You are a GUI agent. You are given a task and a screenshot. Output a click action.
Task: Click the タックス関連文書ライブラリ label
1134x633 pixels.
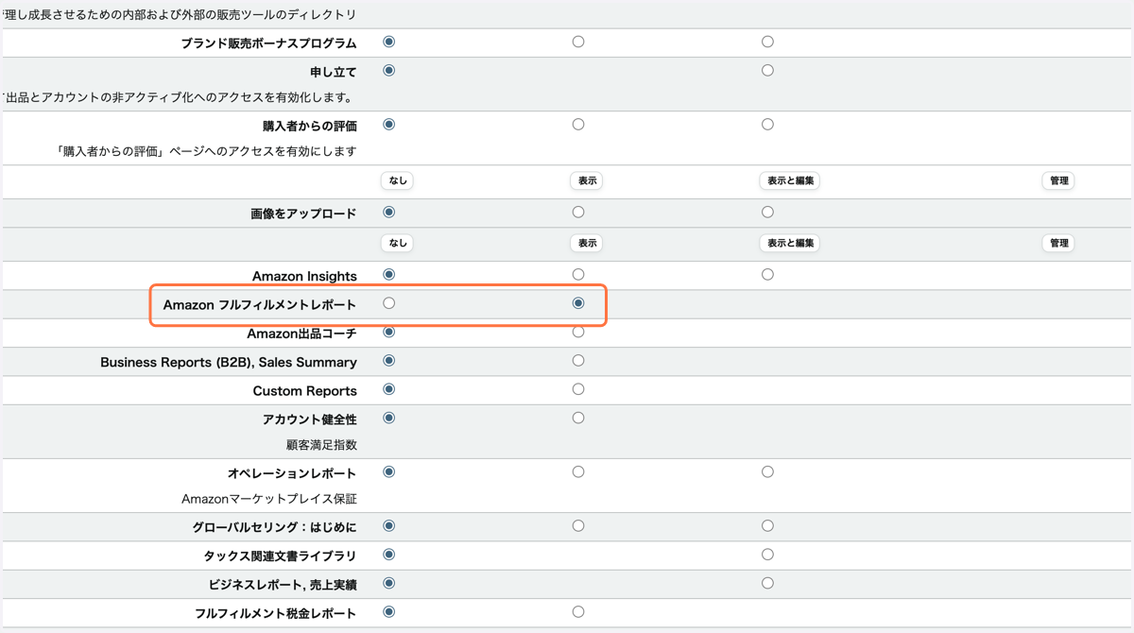pyautogui.click(x=281, y=556)
